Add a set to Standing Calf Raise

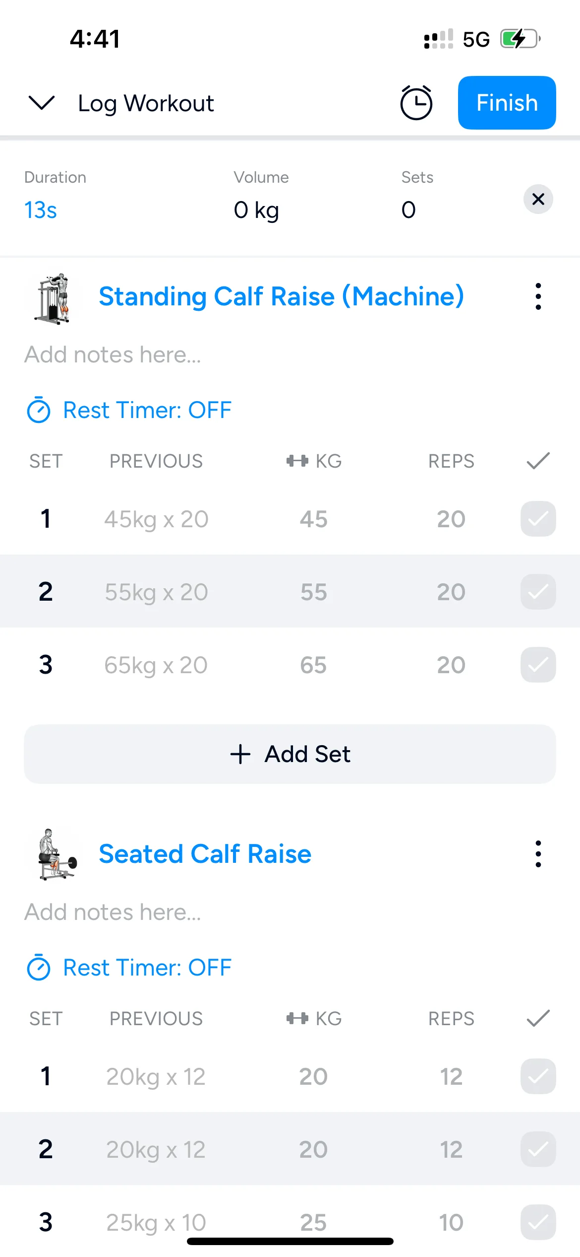(x=290, y=754)
